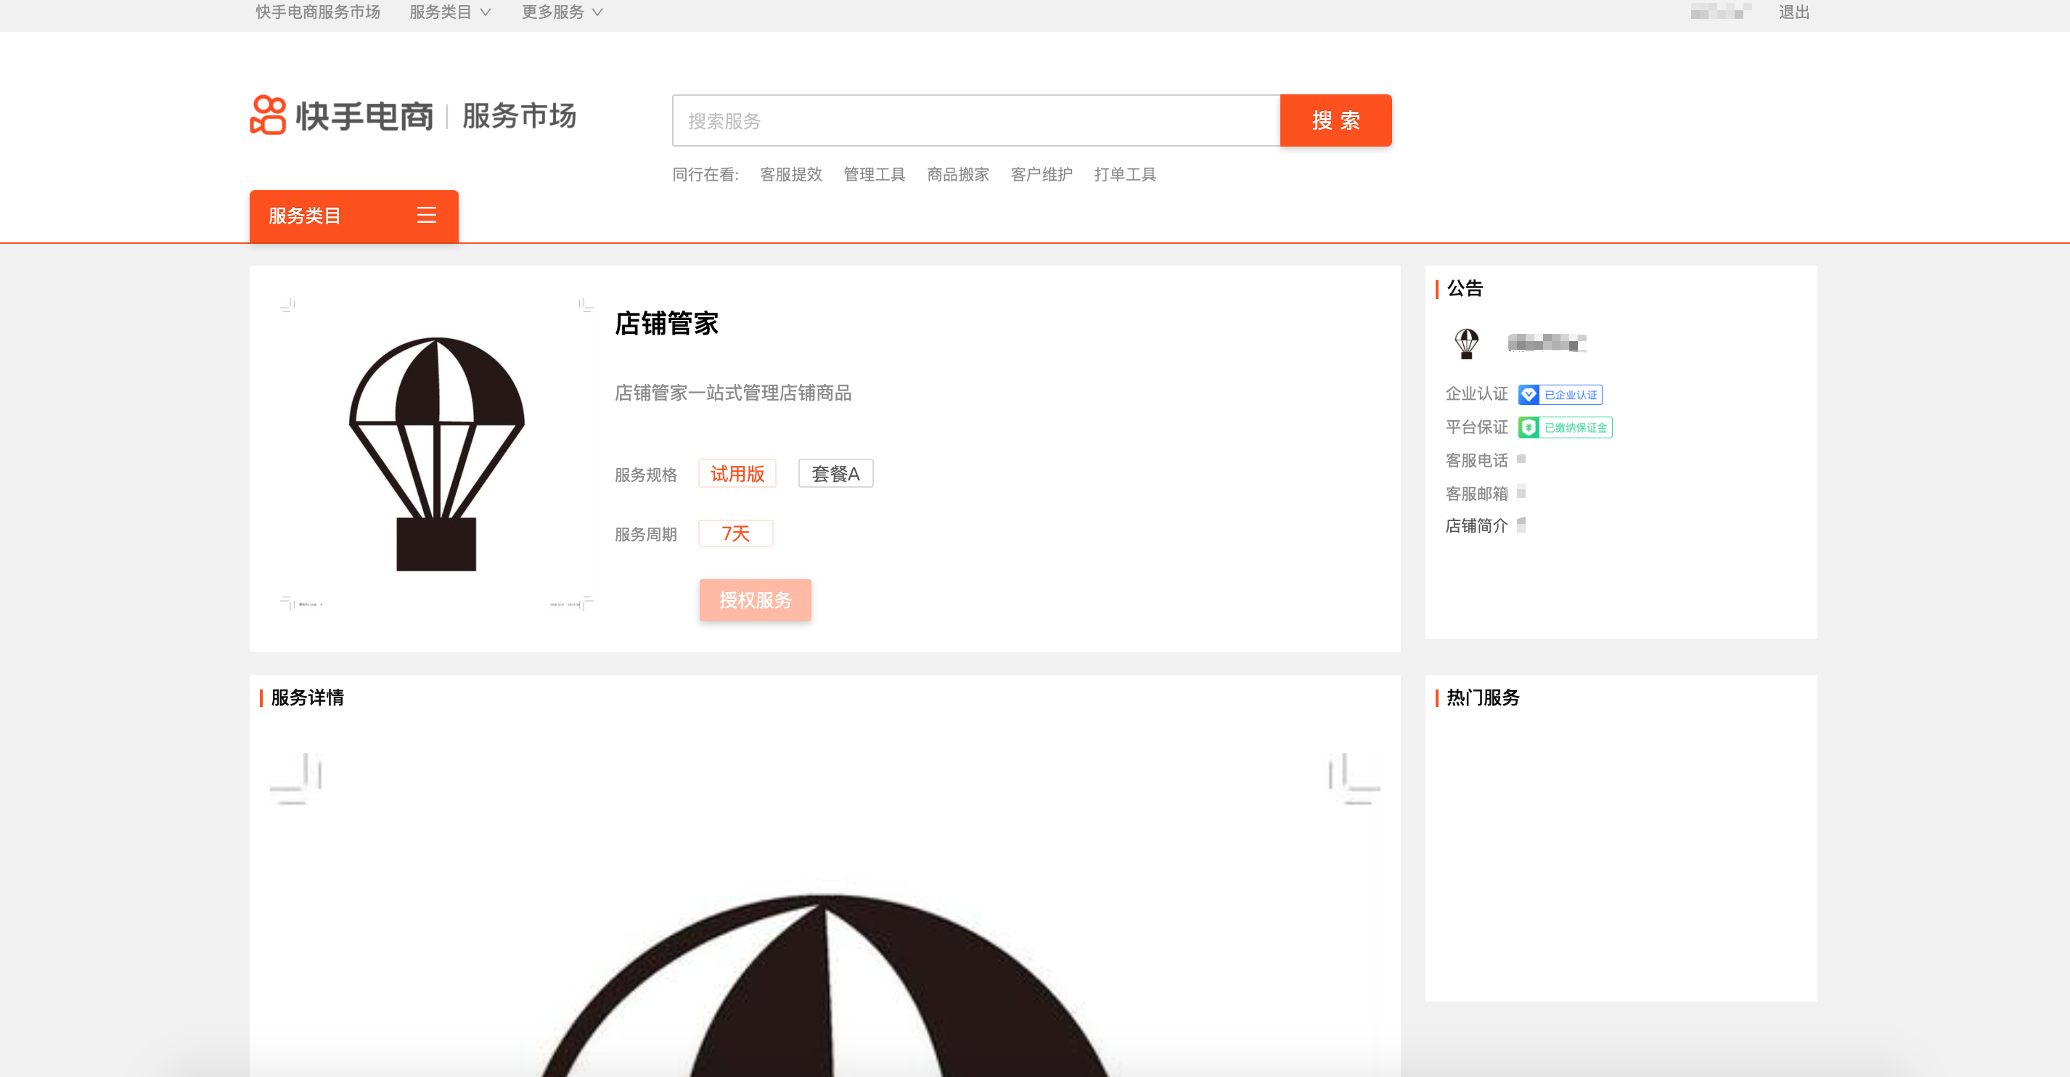Image resolution: width=2070 pixels, height=1077 pixels.
Task: Open 快手电商服务市场 link in top bar
Action: [317, 12]
